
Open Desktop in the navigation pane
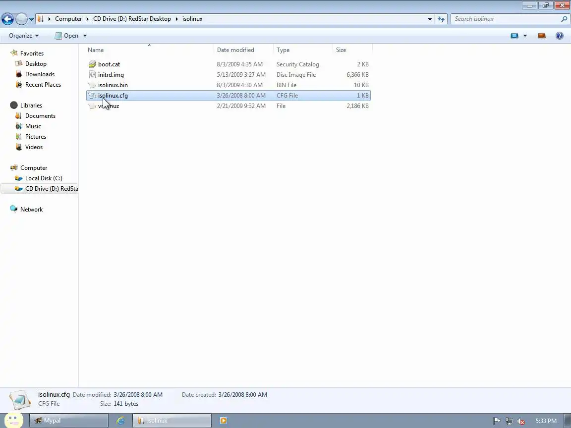point(36,64)
